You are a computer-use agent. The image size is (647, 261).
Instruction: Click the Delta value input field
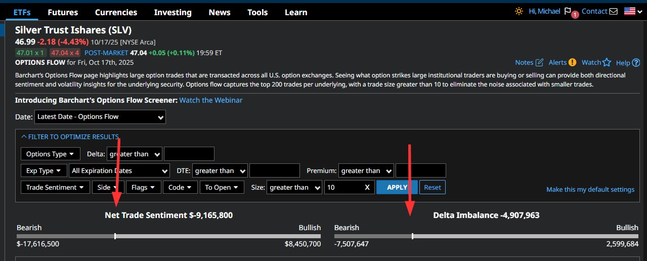tap(189, 154)
